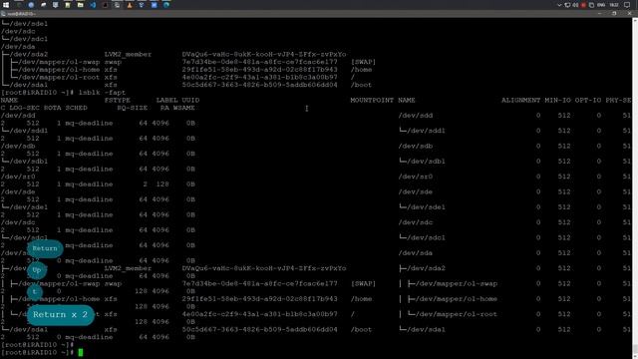Click the terminal window title bar icon

click(x=3, y=14)
